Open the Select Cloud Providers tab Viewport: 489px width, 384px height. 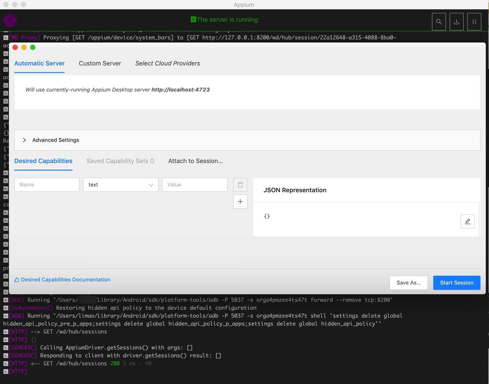point(167,63)
